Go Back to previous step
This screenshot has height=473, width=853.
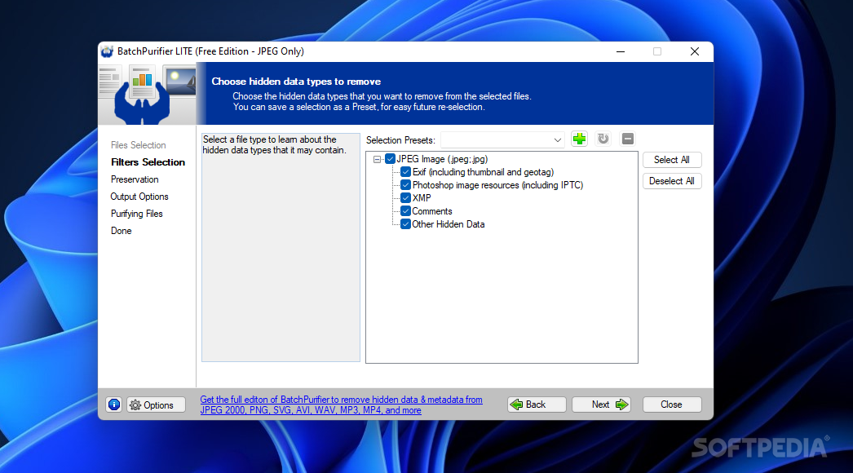click(x=537, y=404)
